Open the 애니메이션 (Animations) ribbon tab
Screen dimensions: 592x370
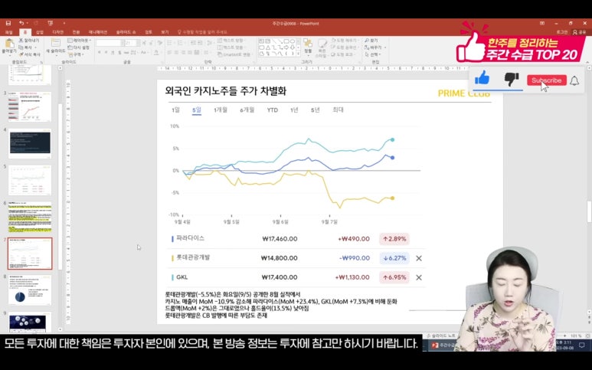click(x=98, y=32)
